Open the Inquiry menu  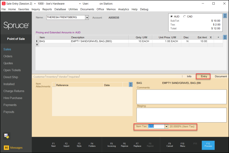coord(36,9)
